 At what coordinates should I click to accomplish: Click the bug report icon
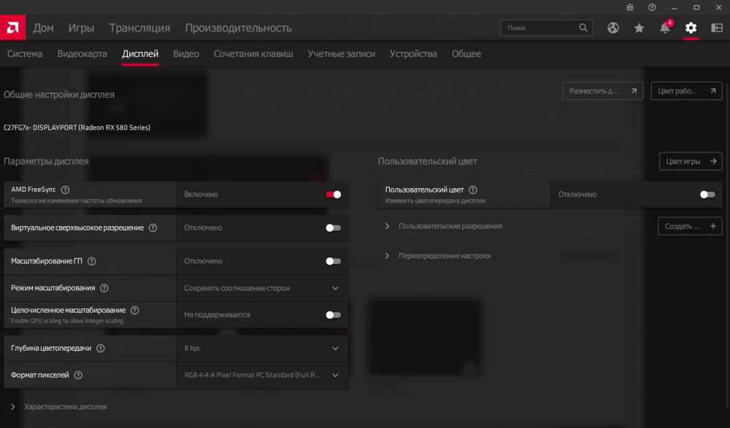tap(631, 7)
